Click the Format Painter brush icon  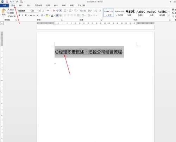[x=8, y=16]
